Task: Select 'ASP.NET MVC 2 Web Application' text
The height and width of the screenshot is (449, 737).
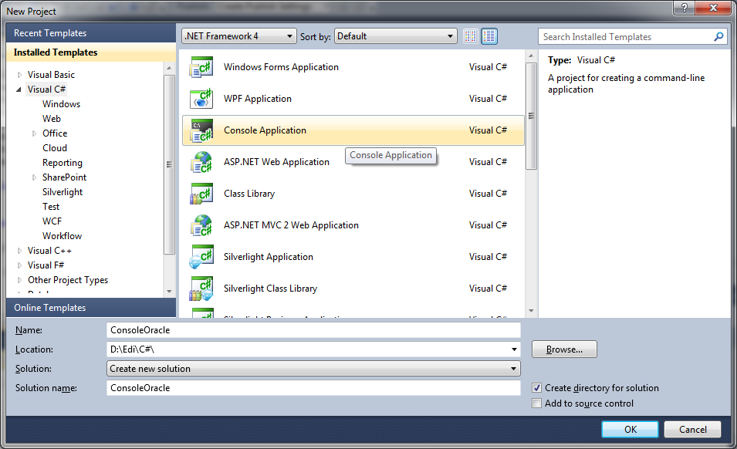Action: (x=291, y=225)
